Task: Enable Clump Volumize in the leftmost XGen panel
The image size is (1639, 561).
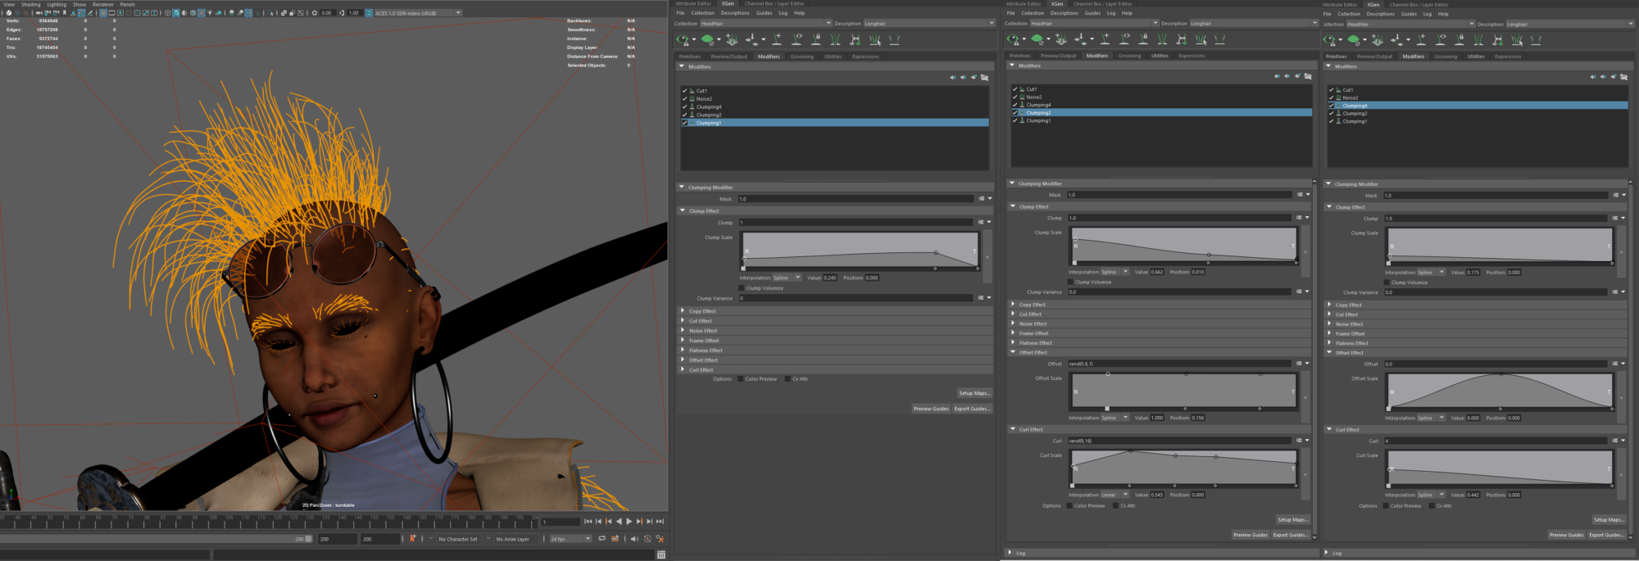Action: [742, 288]
